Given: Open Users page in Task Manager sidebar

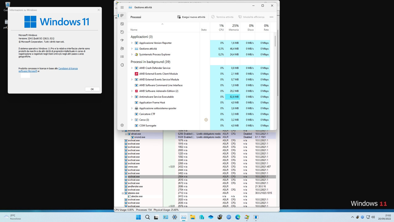Looking at the screenshot, I should (x=122, y=48).
